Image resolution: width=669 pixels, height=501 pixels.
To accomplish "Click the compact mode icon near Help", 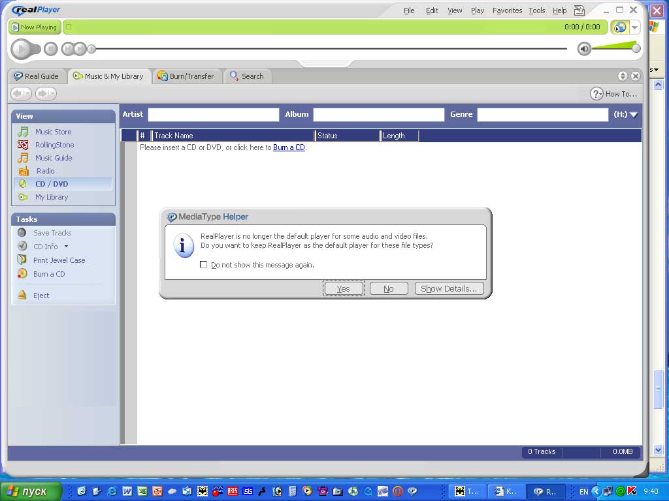I will click(x=579, y=10).
